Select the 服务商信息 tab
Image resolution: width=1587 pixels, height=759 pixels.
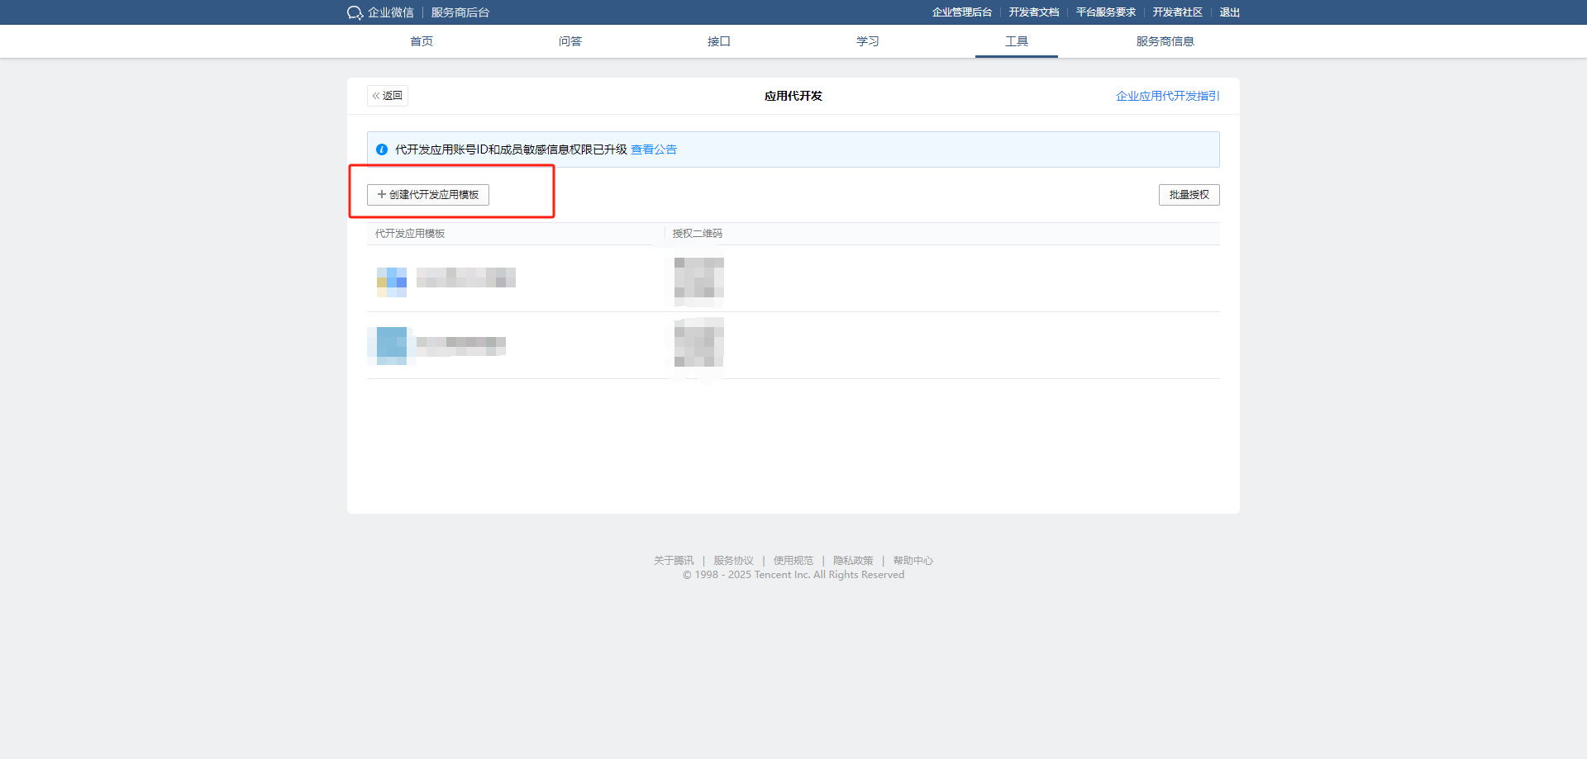[x=1165, y=41]
